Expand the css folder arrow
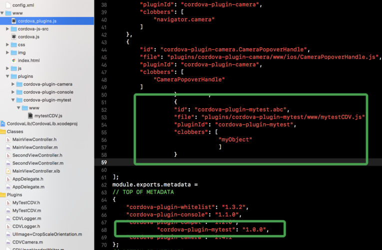This screenshot has height=250, width=382. tap(7, 44)
